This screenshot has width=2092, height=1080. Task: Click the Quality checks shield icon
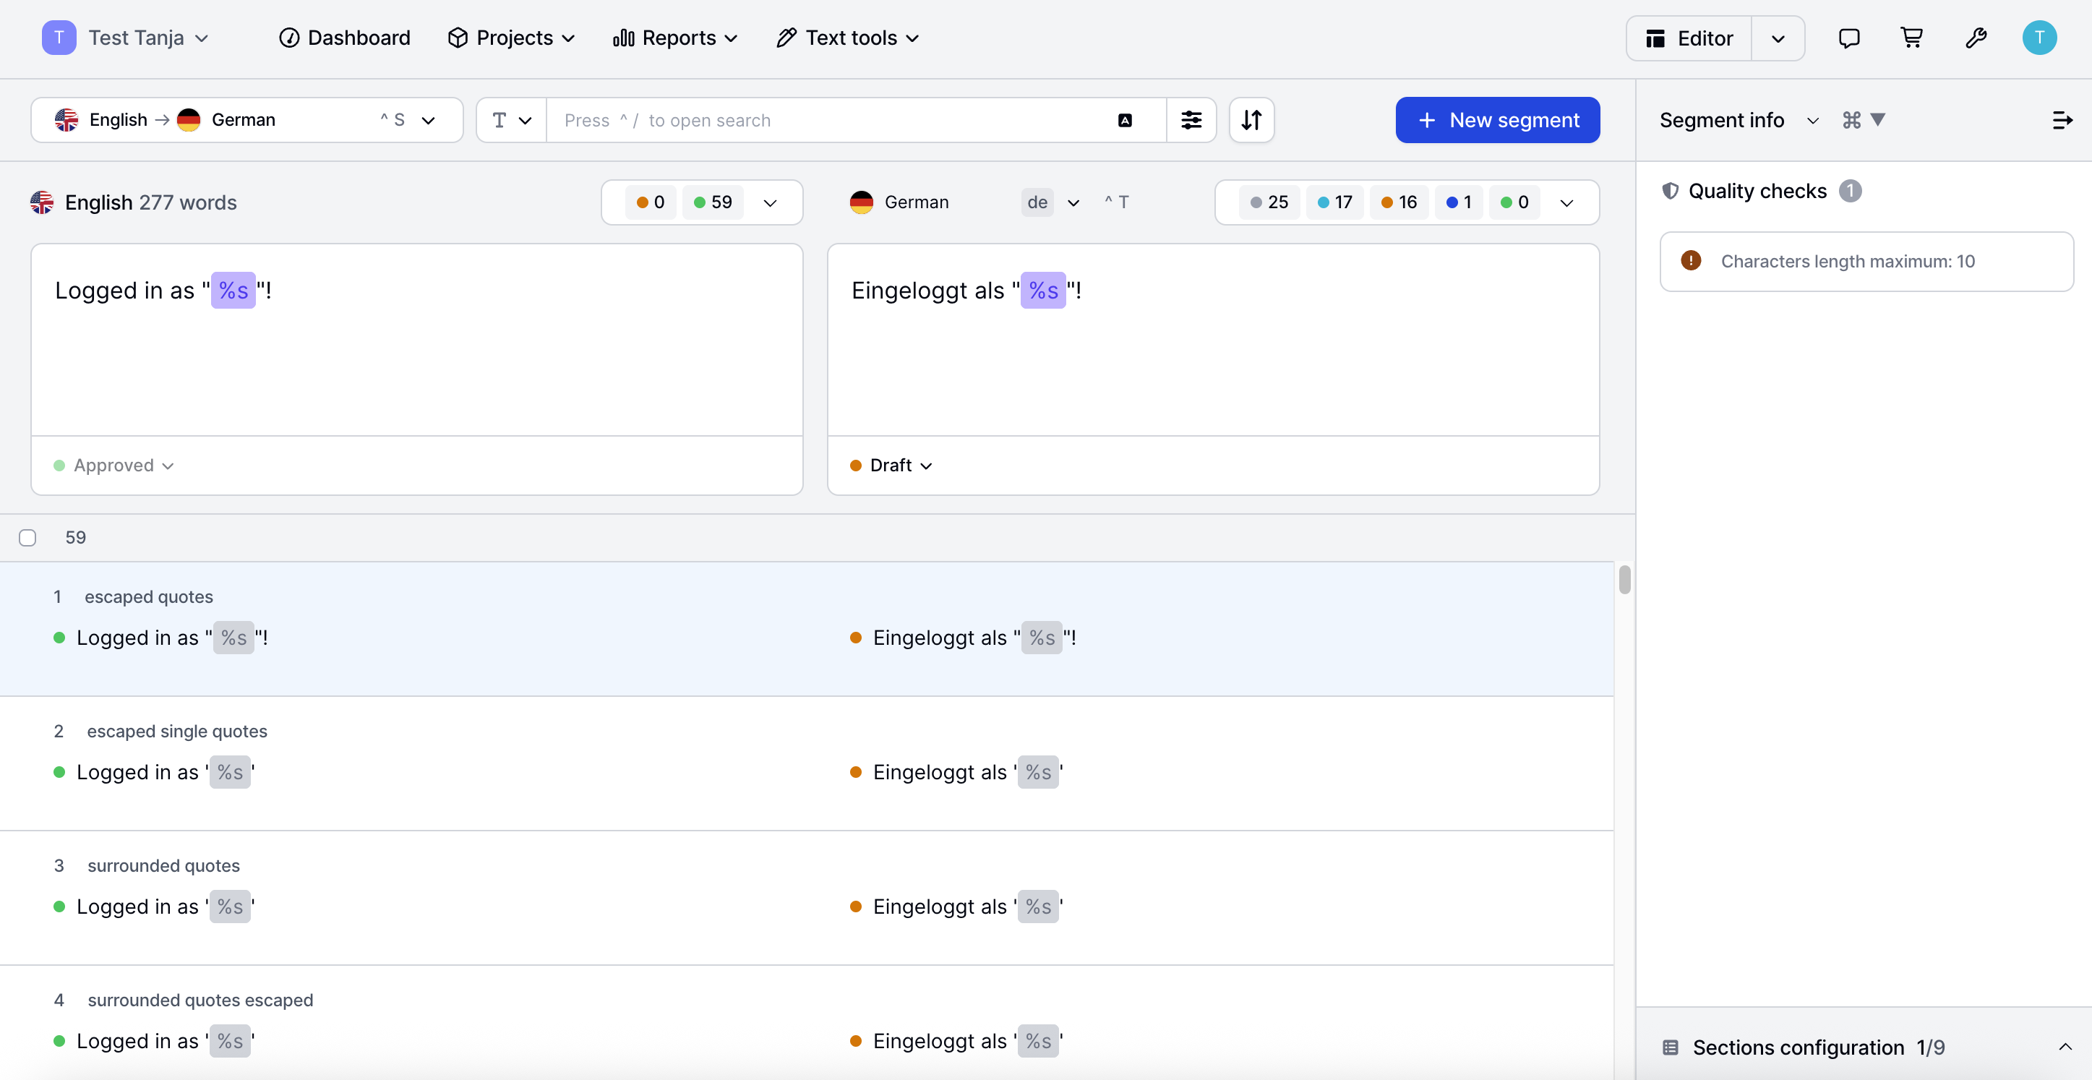tap(1670, 191)
